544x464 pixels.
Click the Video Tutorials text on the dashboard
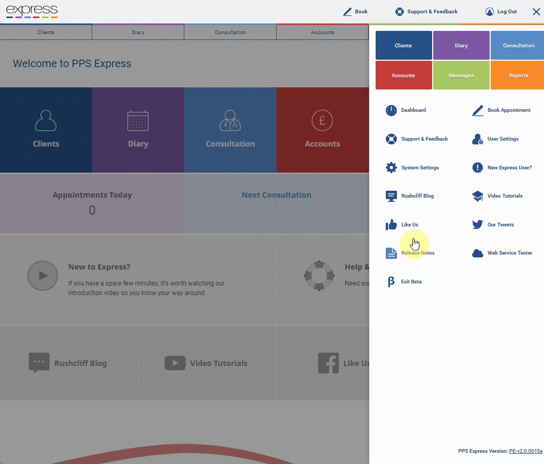pos(218,363)
